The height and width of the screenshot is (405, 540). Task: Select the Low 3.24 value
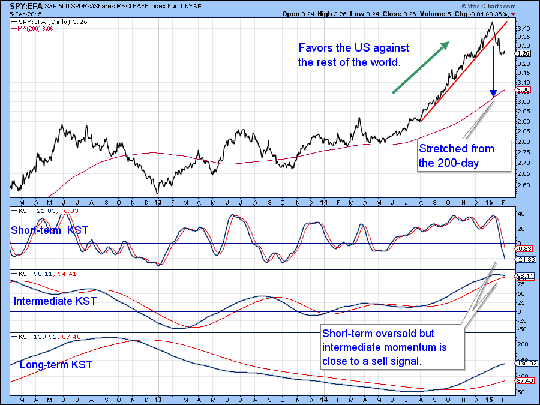[365, 14]
